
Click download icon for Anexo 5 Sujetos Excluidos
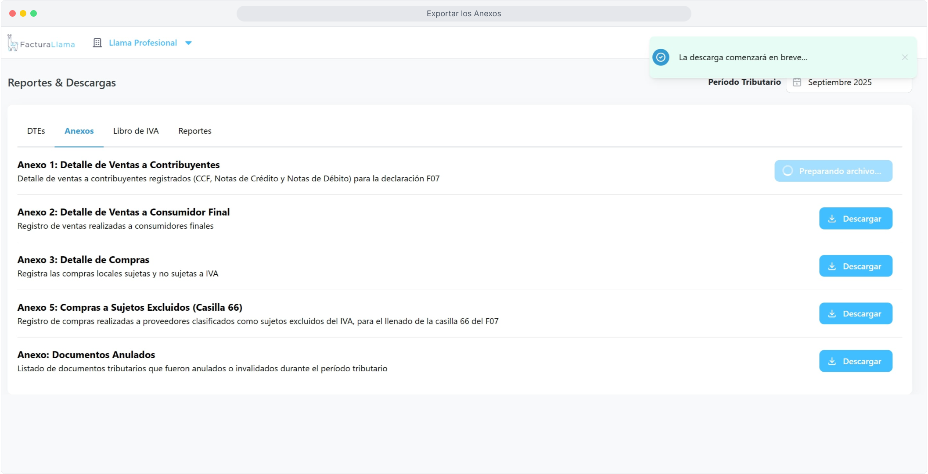coord(832,314)
